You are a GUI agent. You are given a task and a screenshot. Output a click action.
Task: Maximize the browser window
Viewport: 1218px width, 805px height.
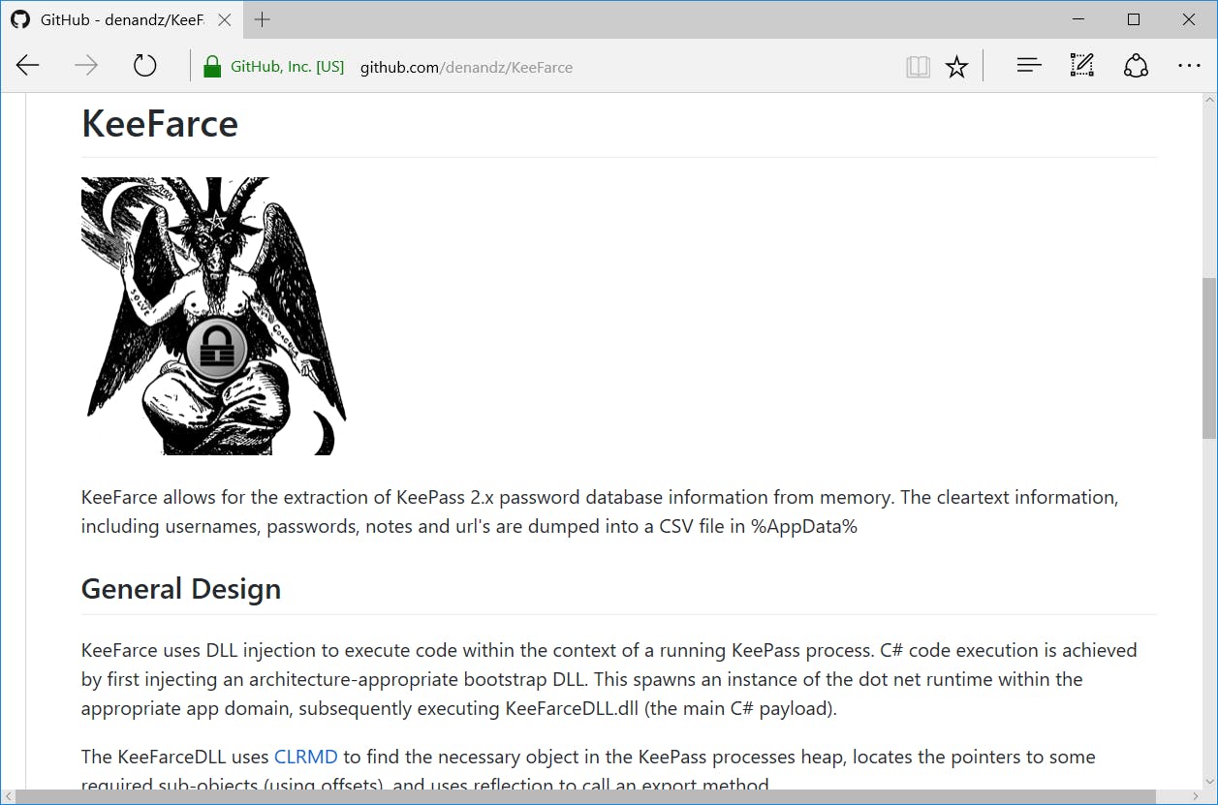click(1134, 19)
